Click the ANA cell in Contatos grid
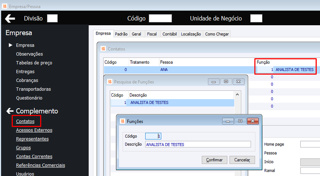The width and height of the screenshot is (320, 176). tap(164, 70)
